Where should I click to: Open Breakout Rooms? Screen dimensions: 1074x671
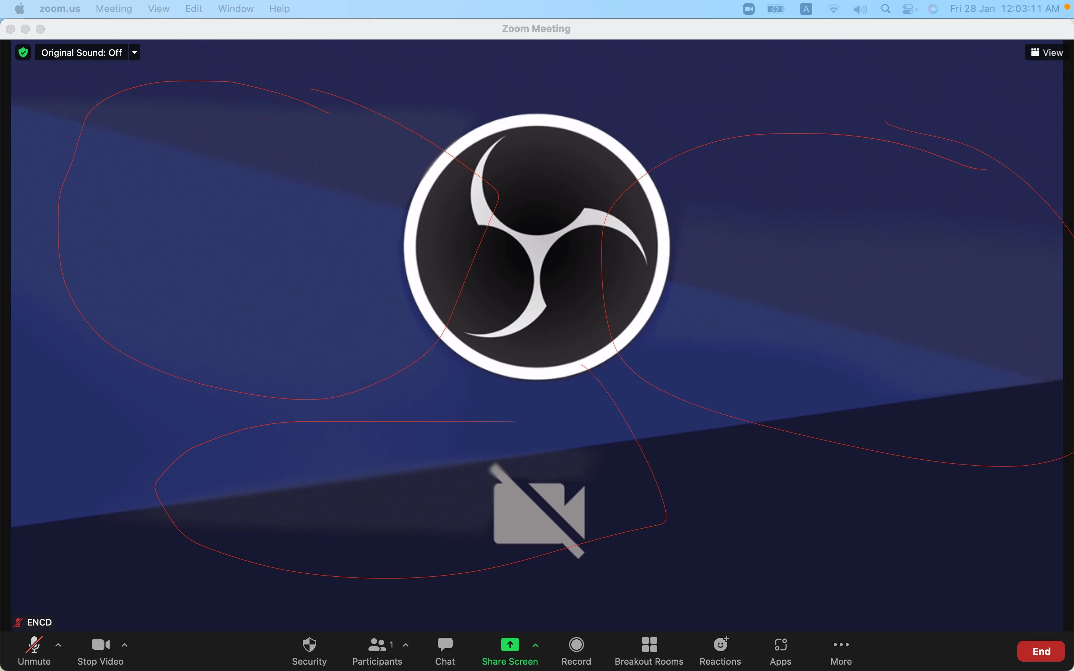coord(649,650)
